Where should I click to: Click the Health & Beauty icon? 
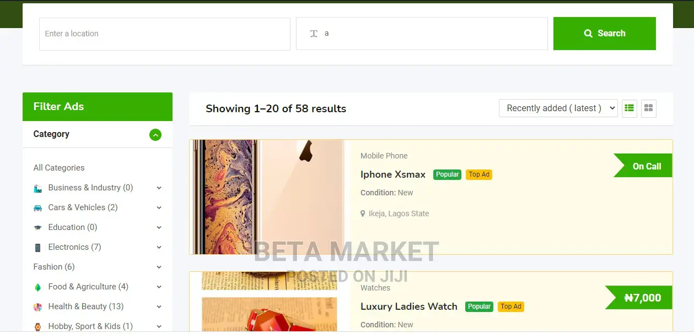37,307
